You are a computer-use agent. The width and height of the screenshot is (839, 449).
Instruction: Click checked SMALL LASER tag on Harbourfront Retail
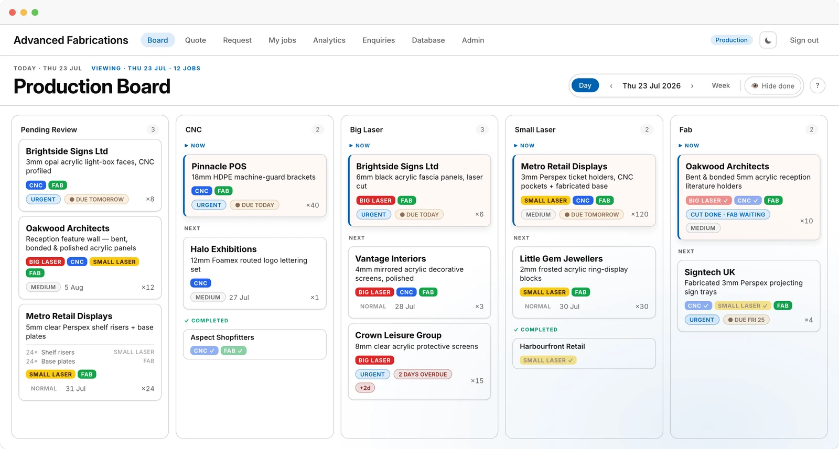coord(548,360)
